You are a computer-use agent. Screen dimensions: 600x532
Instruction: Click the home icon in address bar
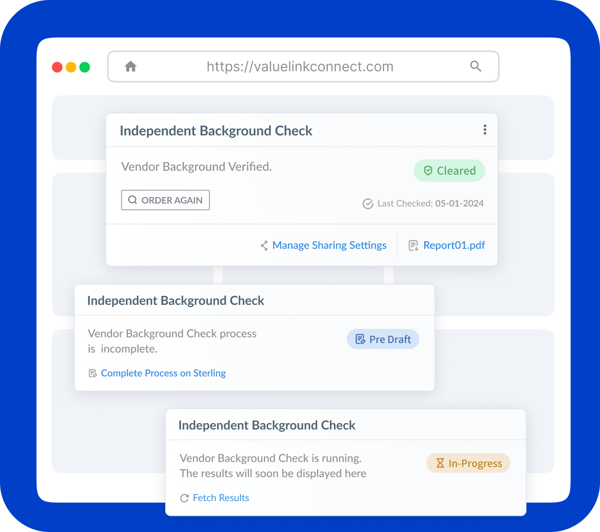coord(131,66)
